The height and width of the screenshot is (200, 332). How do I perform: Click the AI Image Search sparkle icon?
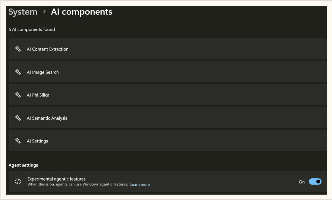18,72
